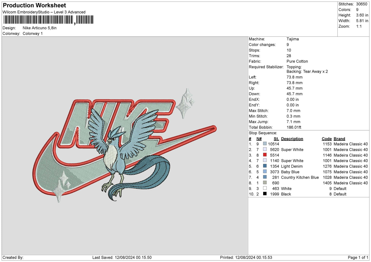Click the Nike Articuno embroidery preview
Viewport: 371px width, 262px height.
coord(125,145)
